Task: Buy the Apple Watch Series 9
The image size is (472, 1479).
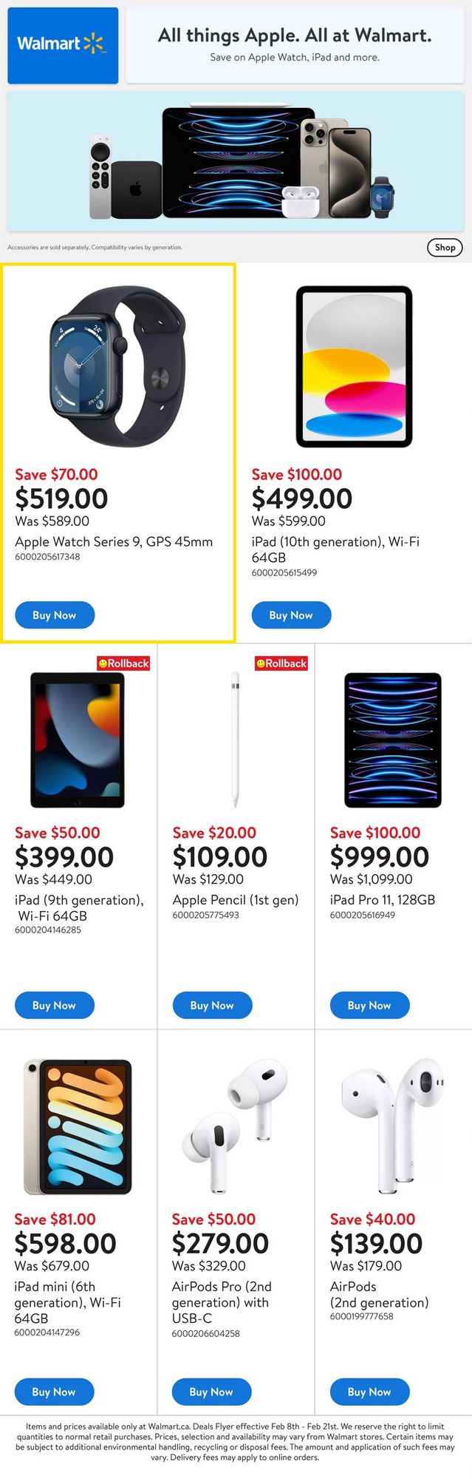Action: (x=55, y=615)
